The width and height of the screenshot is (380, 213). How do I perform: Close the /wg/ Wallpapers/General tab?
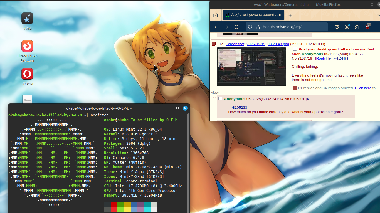[x=280, y=15]
